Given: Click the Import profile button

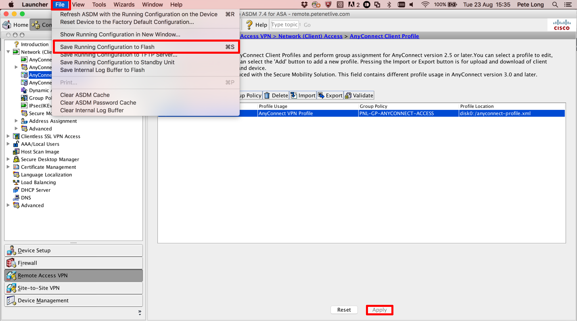Looking at the screenshot, I should pos(303,95).
